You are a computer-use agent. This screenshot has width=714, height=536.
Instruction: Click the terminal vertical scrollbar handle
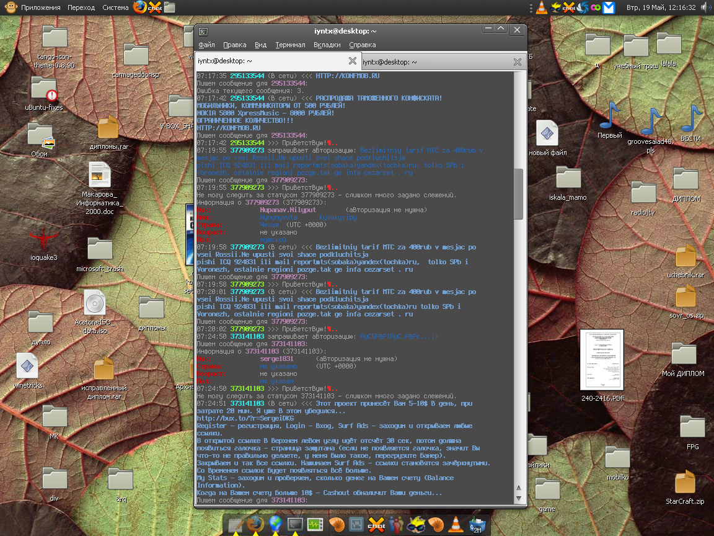click(x=519, y=192)
